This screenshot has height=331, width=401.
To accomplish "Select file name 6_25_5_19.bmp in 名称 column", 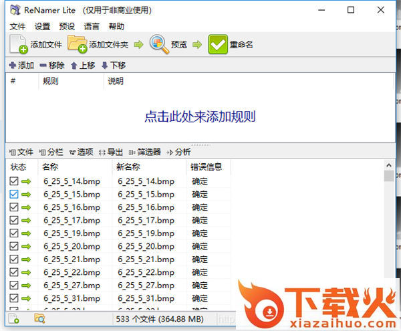I will [x=72, y=233].
